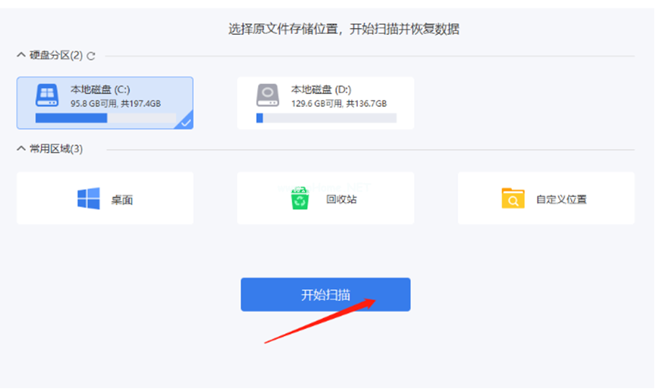Select the 本地磁盘 (D:) drive icon
Viewport: 656px width, 389px height.
(268, 95)
